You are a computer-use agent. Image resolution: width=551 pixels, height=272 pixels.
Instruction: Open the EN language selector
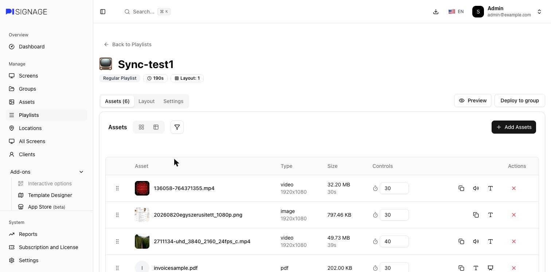(x=456, y=12)
